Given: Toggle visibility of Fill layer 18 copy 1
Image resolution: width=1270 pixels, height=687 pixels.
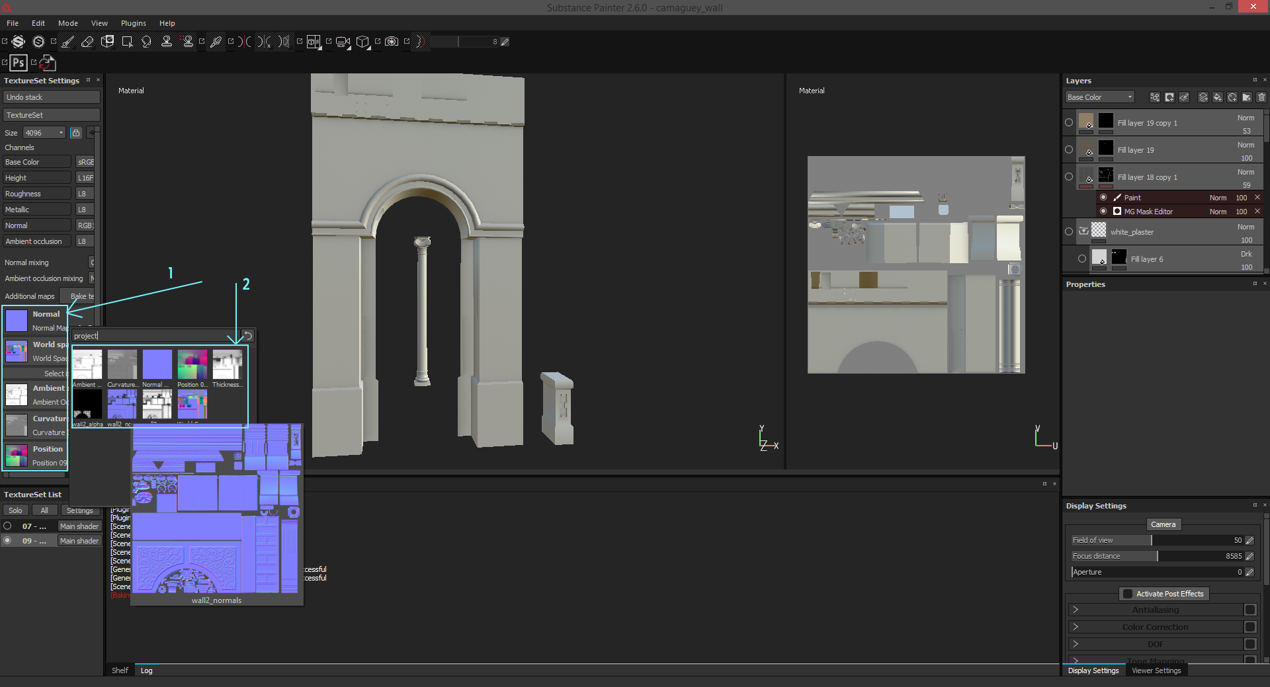Looking at the screenshot, I should point(1069,177).
